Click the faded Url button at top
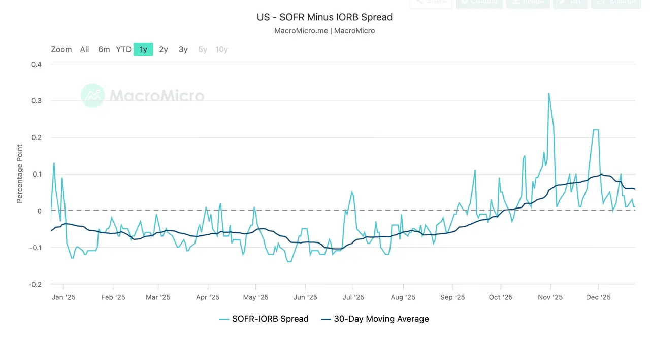Image resolution: width=650 pixels, height=347 pixels. 570,3
